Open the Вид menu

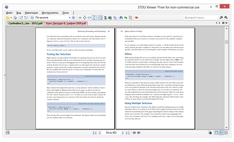19,13
